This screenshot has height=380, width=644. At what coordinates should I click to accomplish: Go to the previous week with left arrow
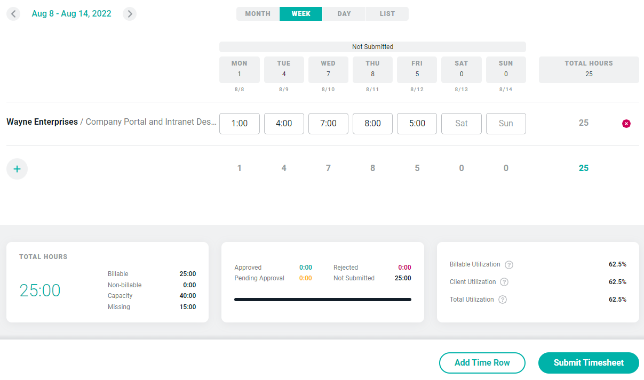[x=13, y=14]
